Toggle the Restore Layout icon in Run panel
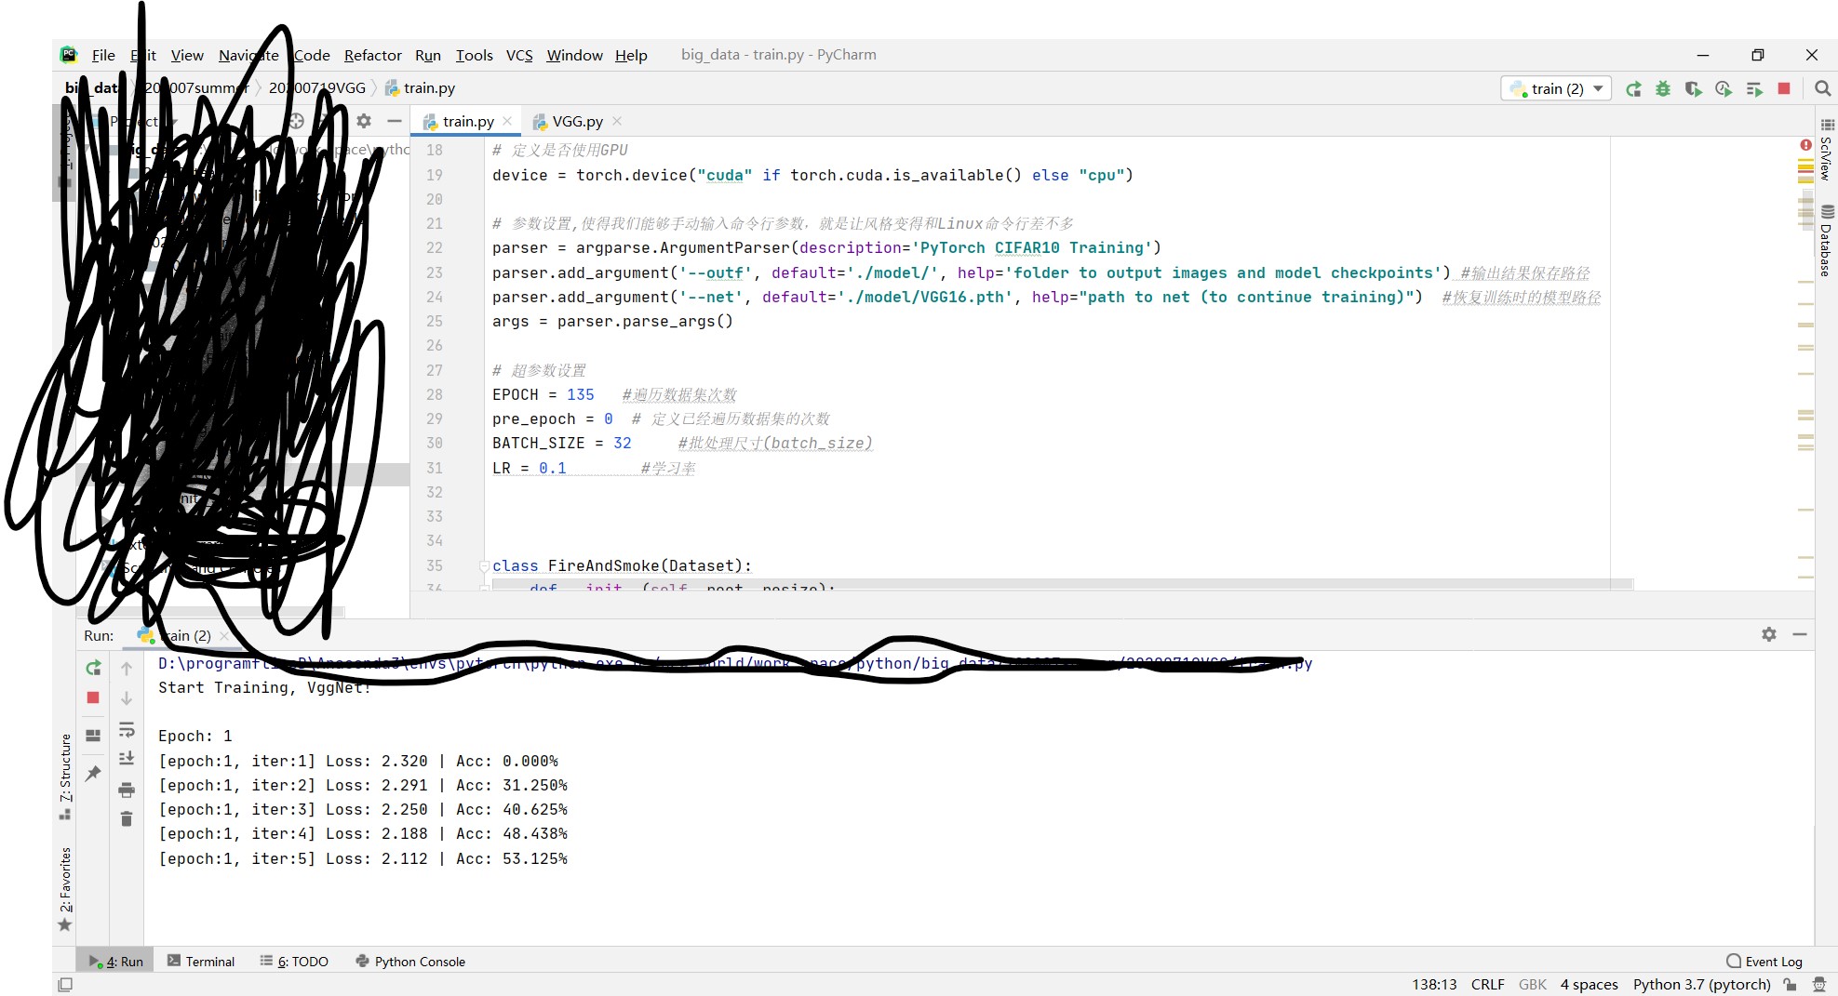Viewport: 1838px width, 996px height. 92,735
